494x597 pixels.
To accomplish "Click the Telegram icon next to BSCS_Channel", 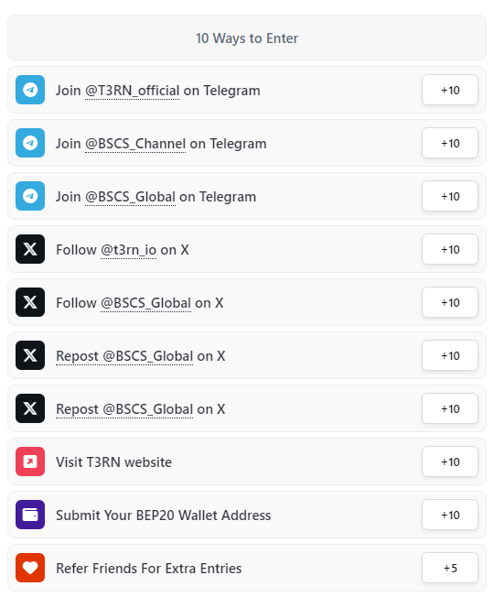I will tap(30, 143).
